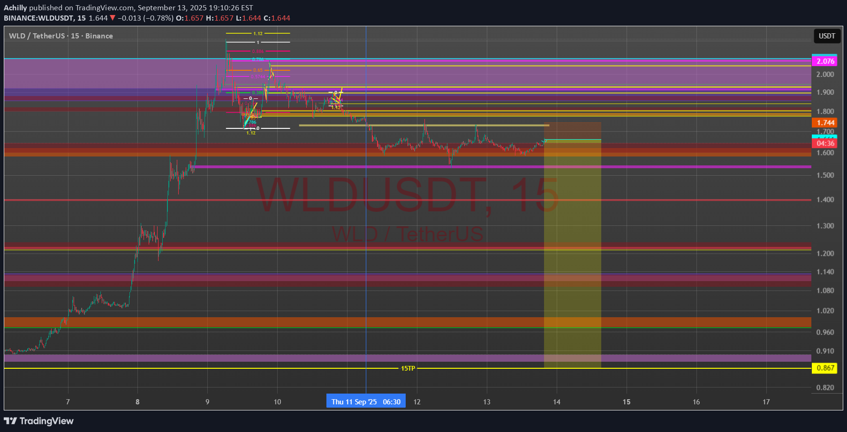
Task: Click date 12 on the time axis
Action: coord(417,402)
